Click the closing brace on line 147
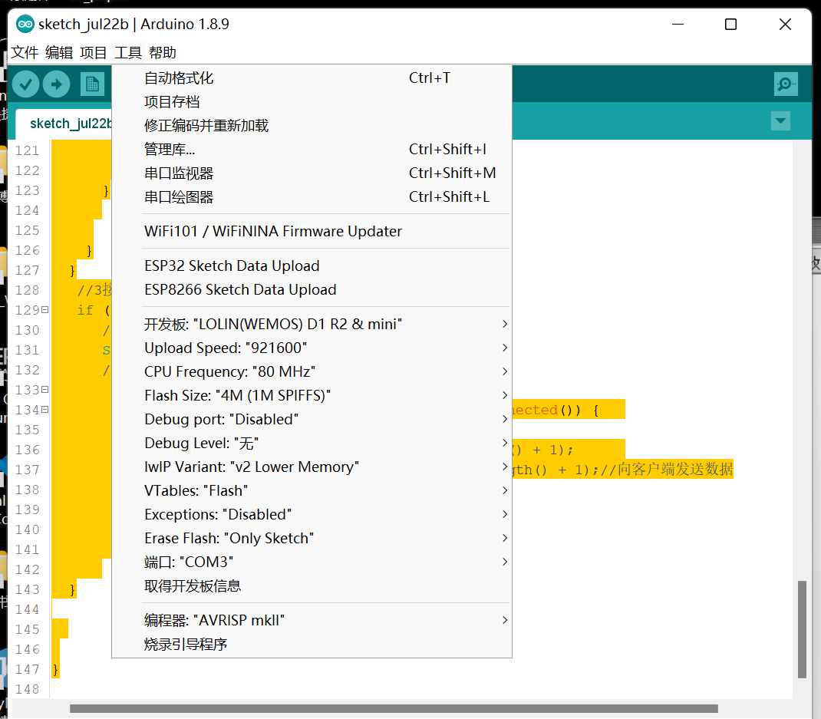The height and width of the screenshot is (719, 821). tap(55, 669)
